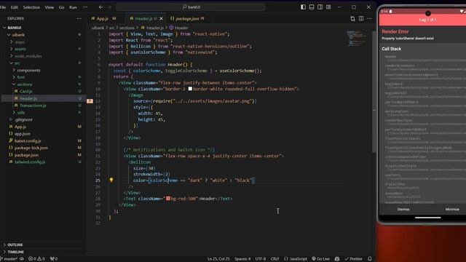Open App.js in the explorer tree
Screen dimensions: 466x262
[43, 127]
